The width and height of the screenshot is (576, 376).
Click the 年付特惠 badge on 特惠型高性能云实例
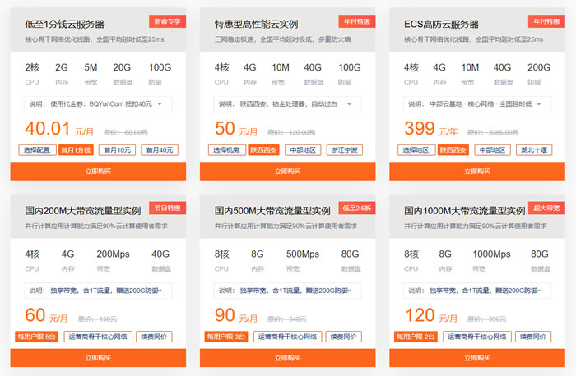(x=356, y=22)
